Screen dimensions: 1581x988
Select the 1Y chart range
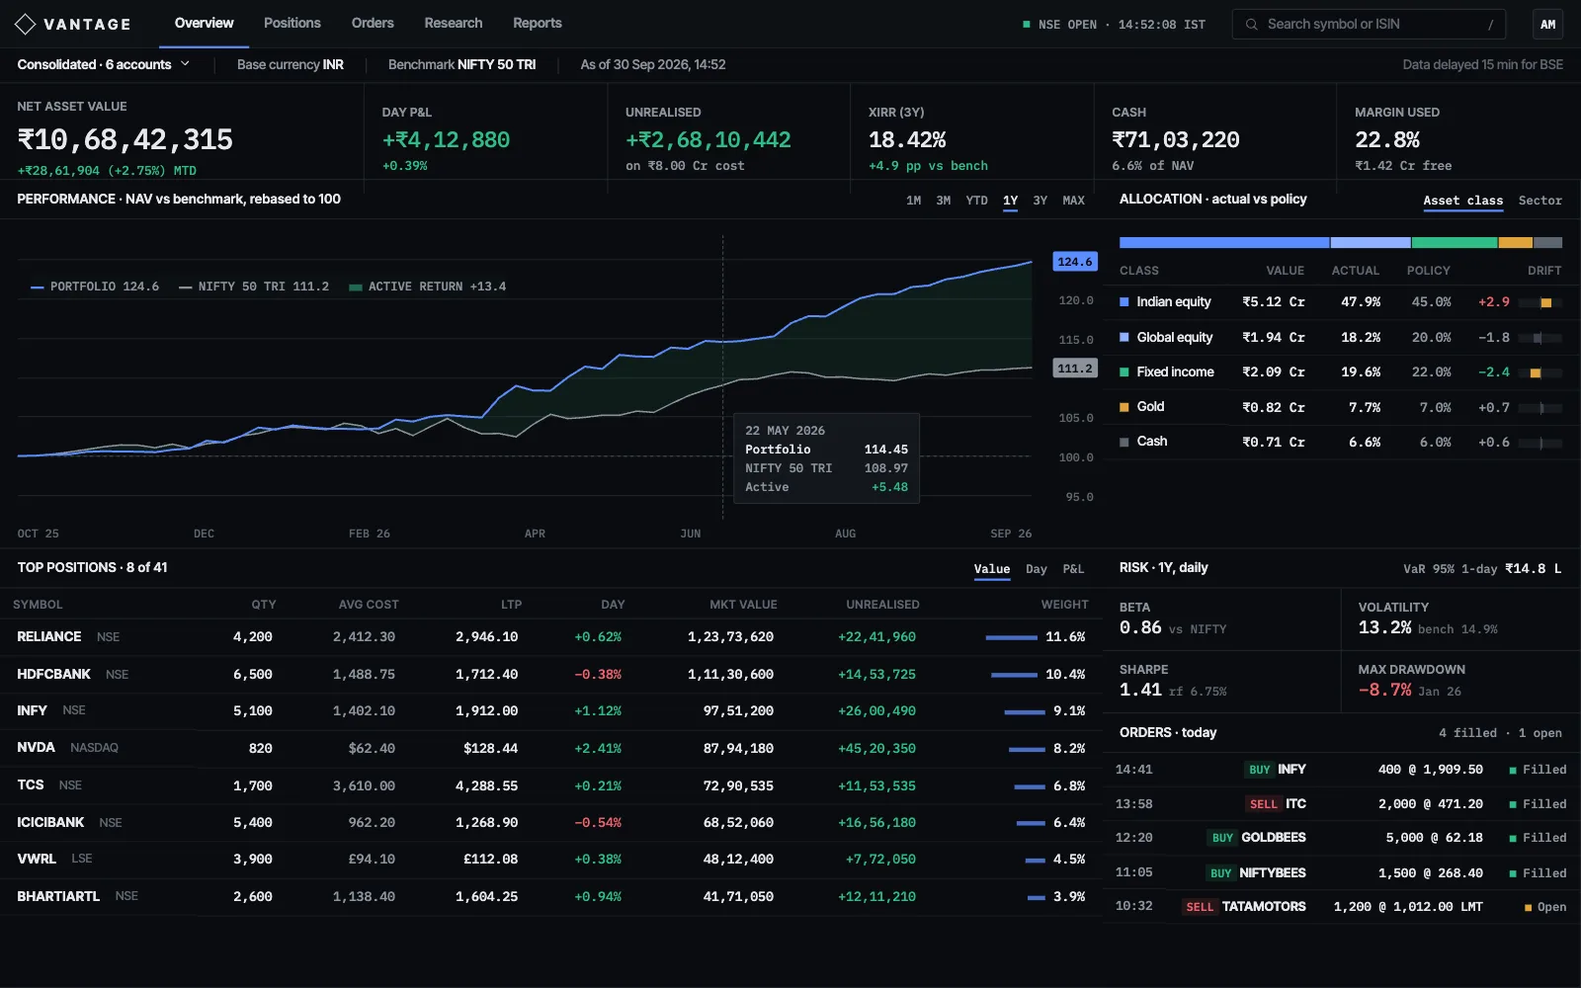[x=1010, y=201]
